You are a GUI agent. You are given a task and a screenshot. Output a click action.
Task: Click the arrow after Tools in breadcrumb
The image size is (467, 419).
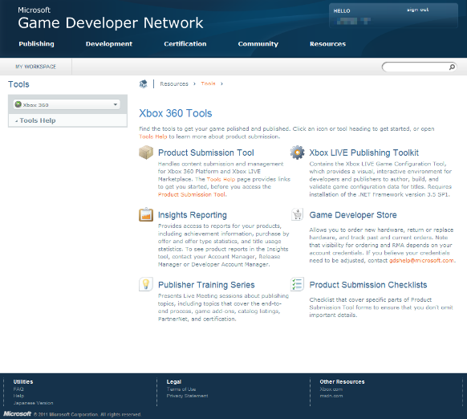(221, 83)
